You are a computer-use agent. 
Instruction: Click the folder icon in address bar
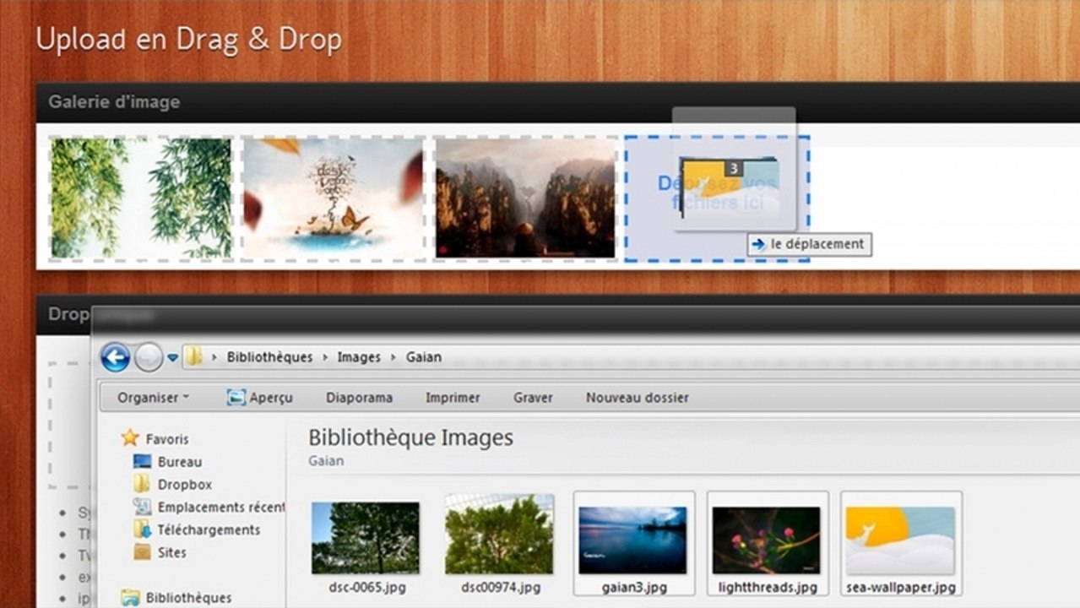pos(194,356)
